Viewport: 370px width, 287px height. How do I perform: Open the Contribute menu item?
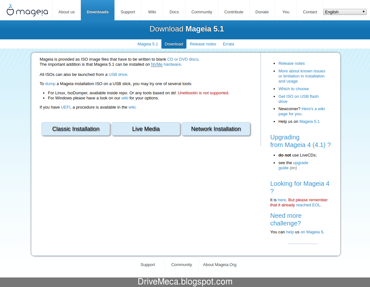click(x=234, y=12)
